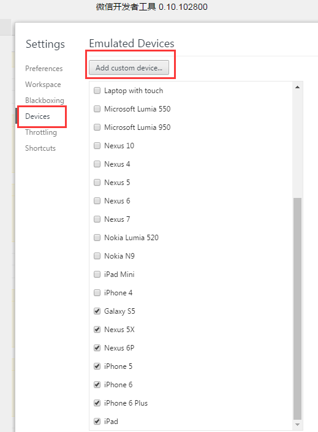Select the Devices tab in Settings
Image resolution: width=318 pixels, height=432 pixels.
(x=37, y=116)
